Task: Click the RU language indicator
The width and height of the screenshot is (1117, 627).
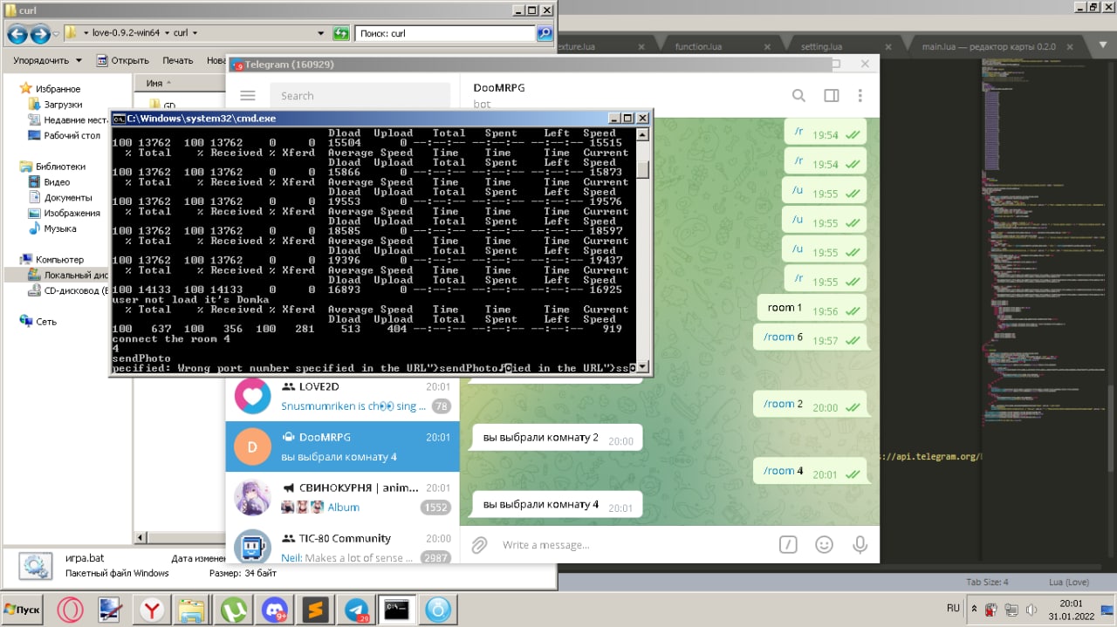Action: pos(953,608)
